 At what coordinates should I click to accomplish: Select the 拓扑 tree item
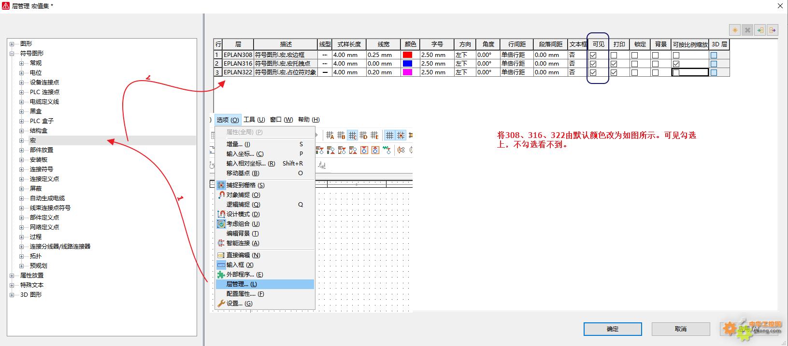pyautogui.click(x=36, y=256)
